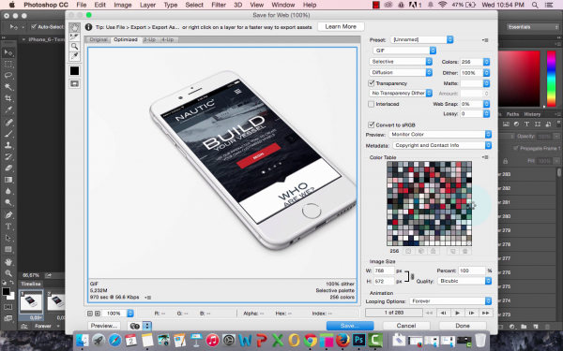Jump to last animation frame
Image resolution: width=563 pixels, height=351 pixels.
(485, 313)
